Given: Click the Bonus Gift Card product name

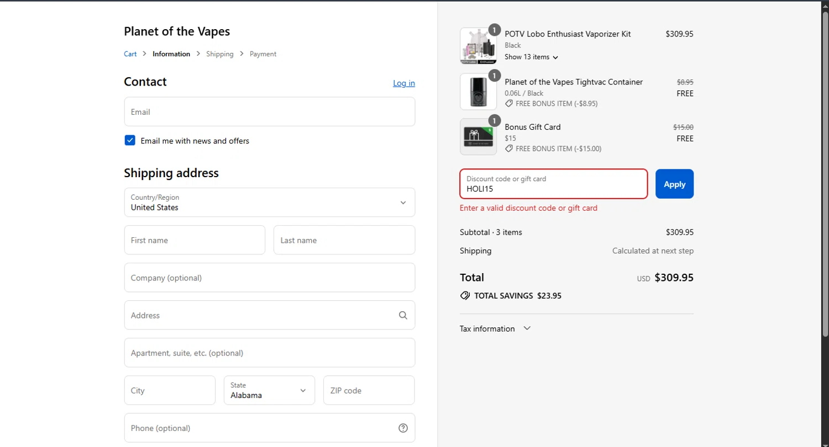Looking at the screenshot, I should tap(533, 127).
